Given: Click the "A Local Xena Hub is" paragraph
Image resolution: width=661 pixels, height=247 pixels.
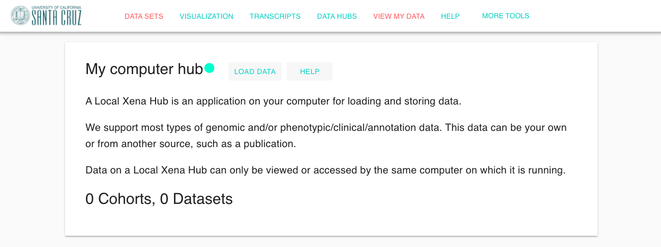Looking at the screenshot, I should [x=273, y=101].
